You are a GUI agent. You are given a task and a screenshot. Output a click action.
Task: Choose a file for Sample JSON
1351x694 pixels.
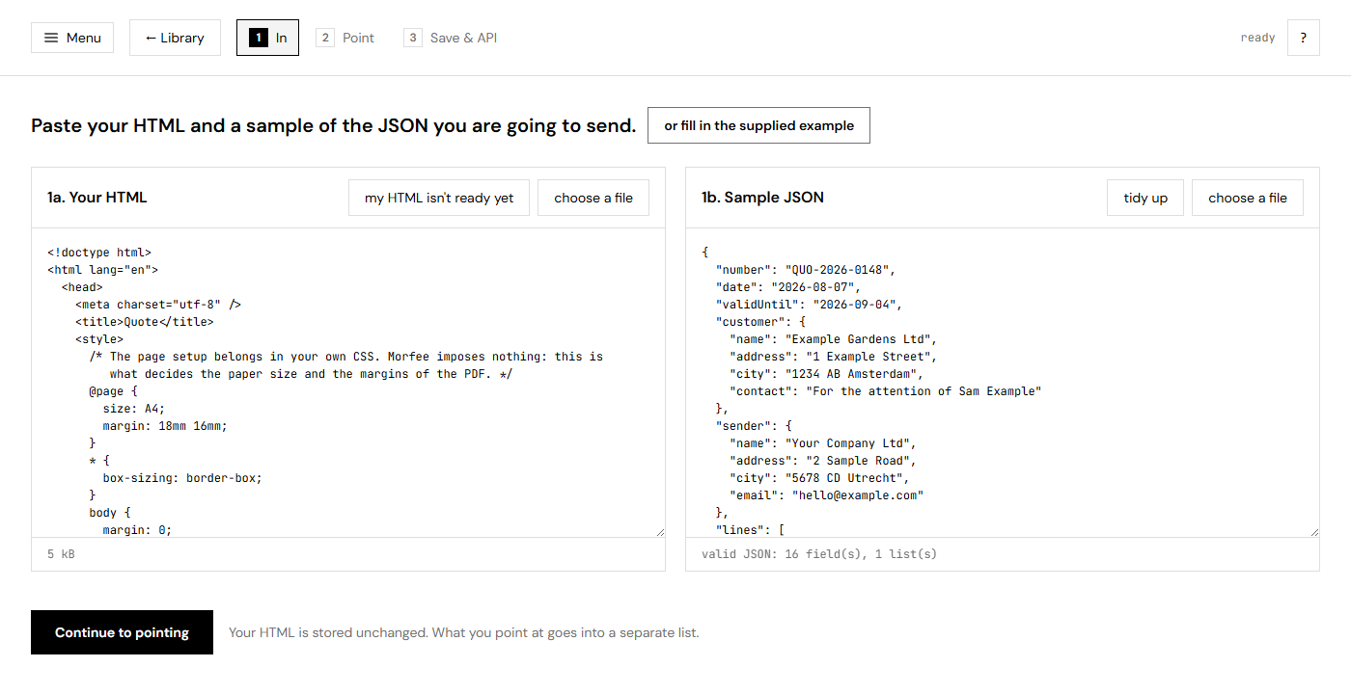(1248, 198)
